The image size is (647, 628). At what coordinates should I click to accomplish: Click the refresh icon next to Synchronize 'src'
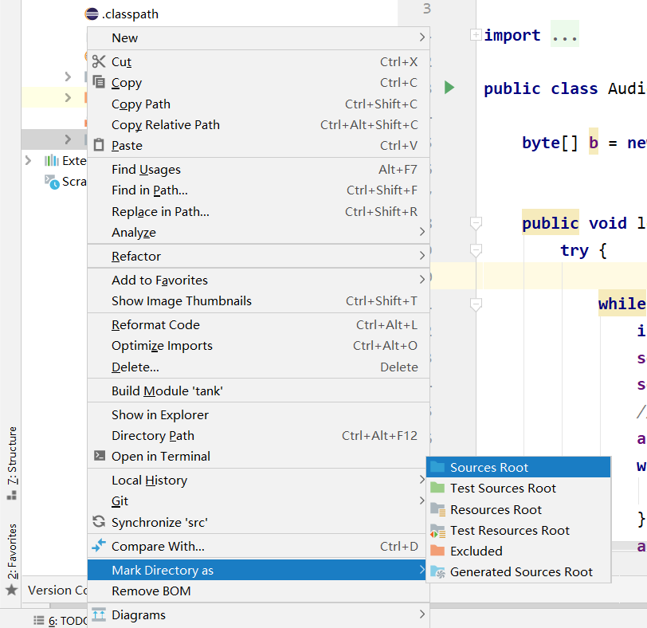pos(99,520)
